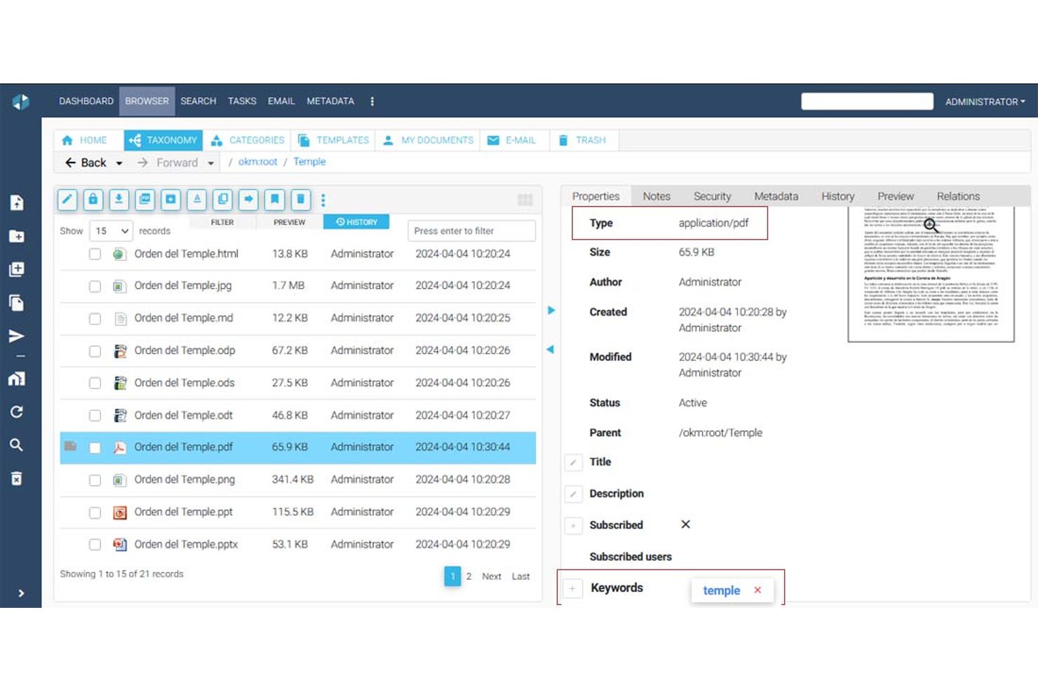Click the okm:root breadcrumb link

(257, 162)
